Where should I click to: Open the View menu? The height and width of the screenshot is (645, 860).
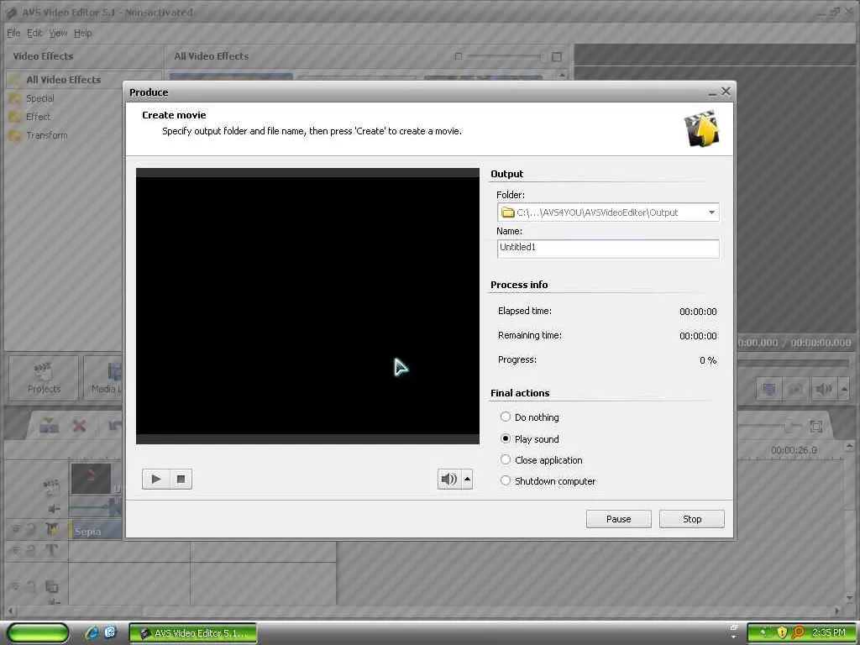coord(58,33)
